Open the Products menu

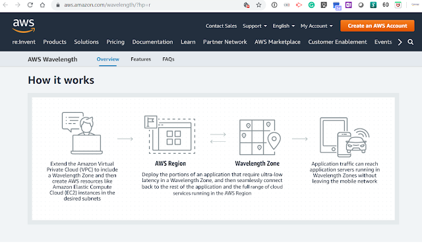[55, 42]
